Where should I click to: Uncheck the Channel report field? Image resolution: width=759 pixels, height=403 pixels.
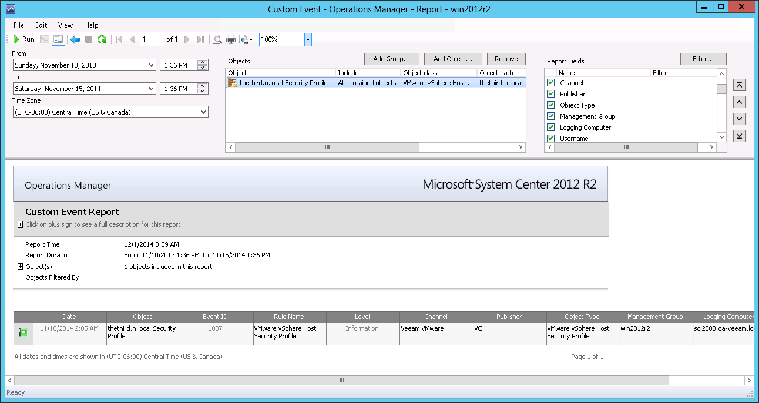point(550,83)
